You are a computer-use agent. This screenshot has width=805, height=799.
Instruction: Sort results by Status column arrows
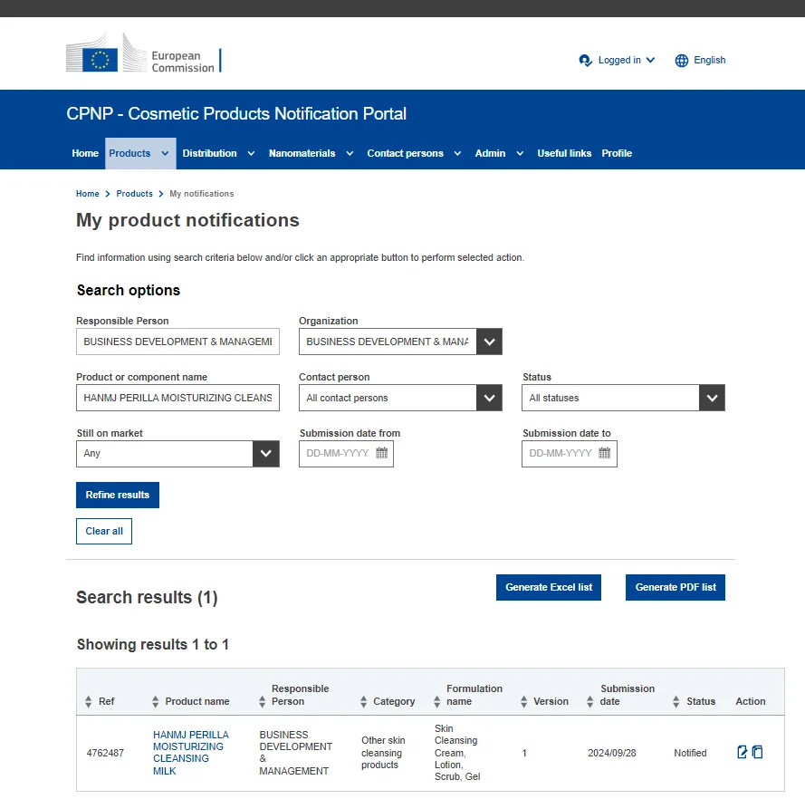676,701
